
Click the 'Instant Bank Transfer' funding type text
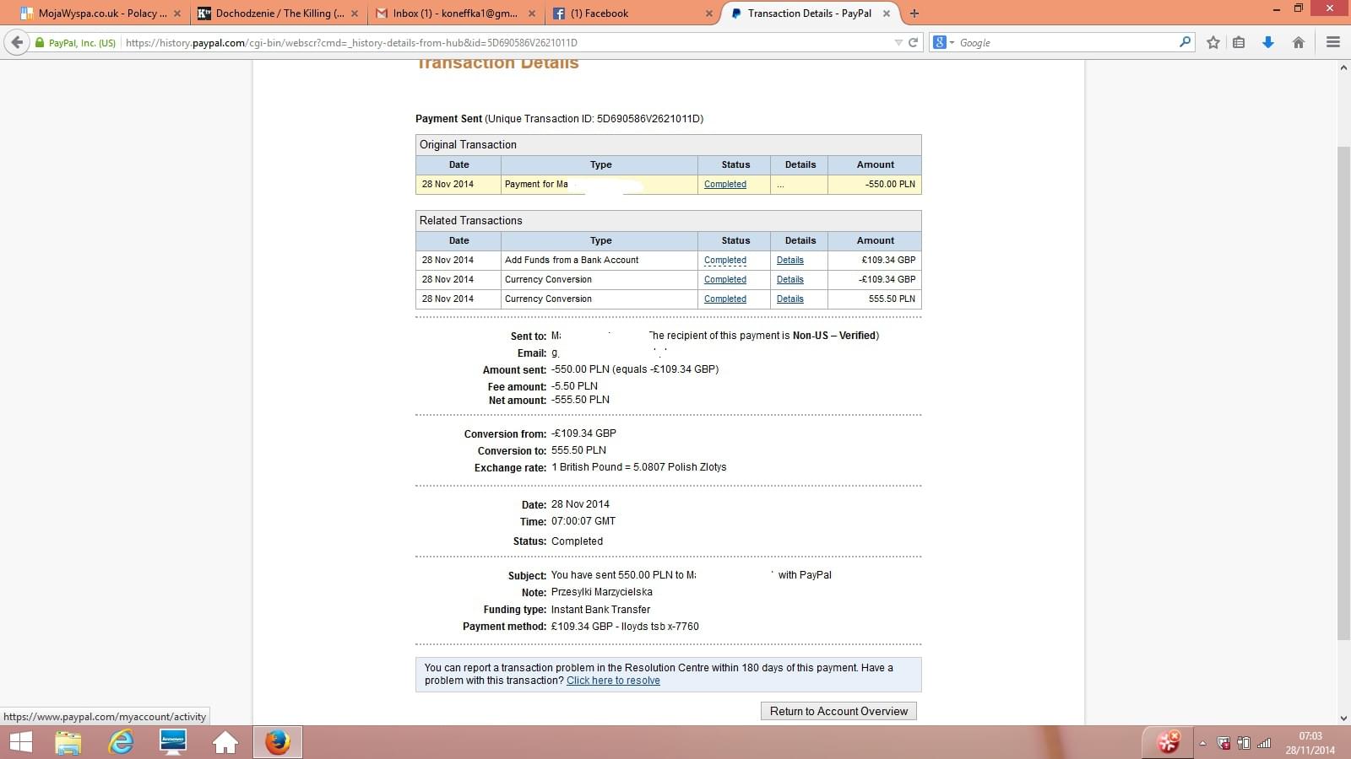click(x=600, y=610)
